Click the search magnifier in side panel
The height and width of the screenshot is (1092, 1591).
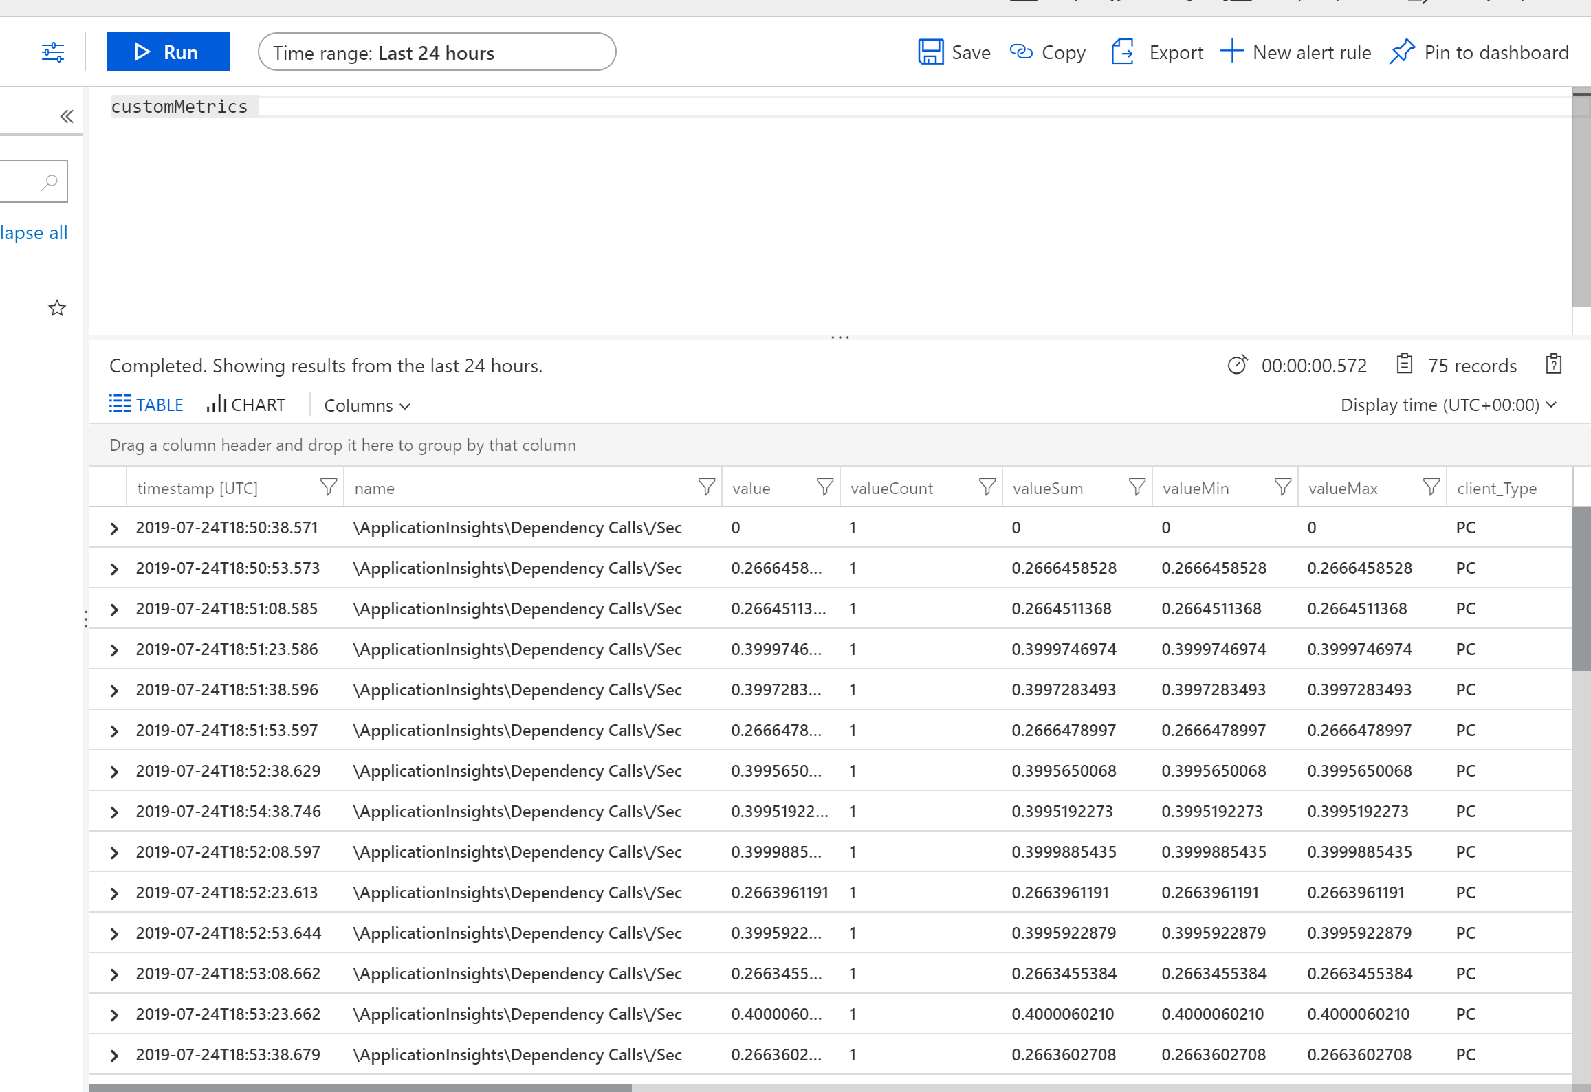(49, 182)
